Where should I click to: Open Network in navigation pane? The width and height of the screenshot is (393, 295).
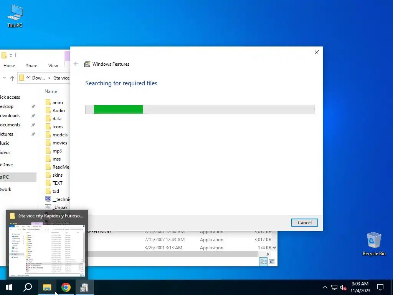tap(6, 189)
